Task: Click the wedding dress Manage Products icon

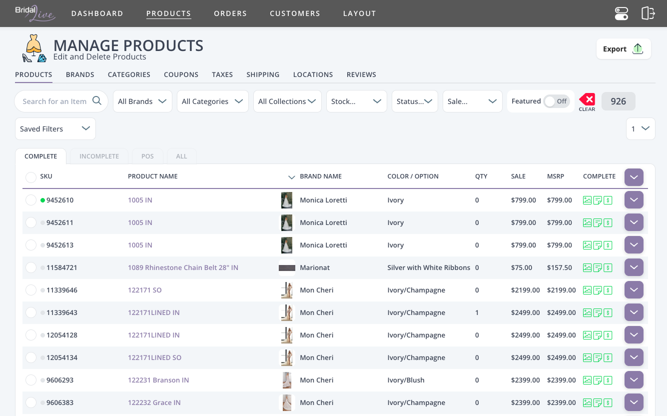Action: (x=32, y=47)
